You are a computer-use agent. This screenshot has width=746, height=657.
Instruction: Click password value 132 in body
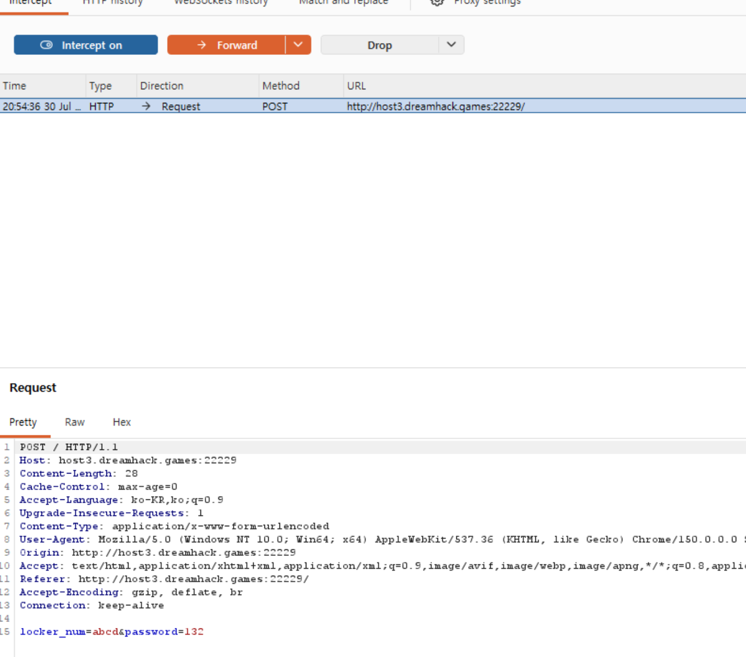(194, 632)
